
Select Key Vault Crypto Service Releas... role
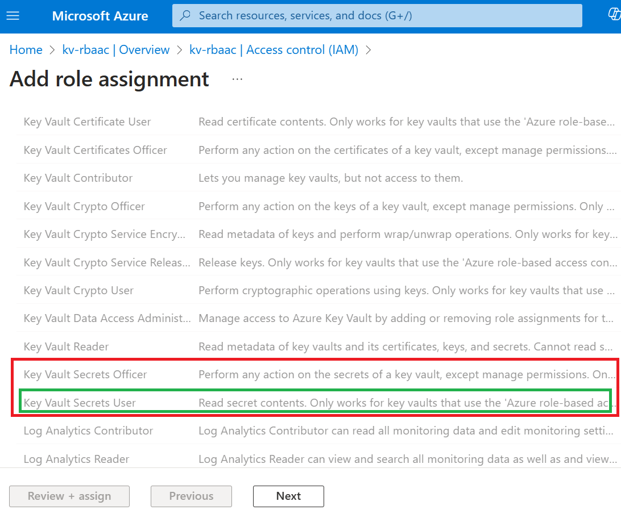pyautogui.click(x=107, y=263)
